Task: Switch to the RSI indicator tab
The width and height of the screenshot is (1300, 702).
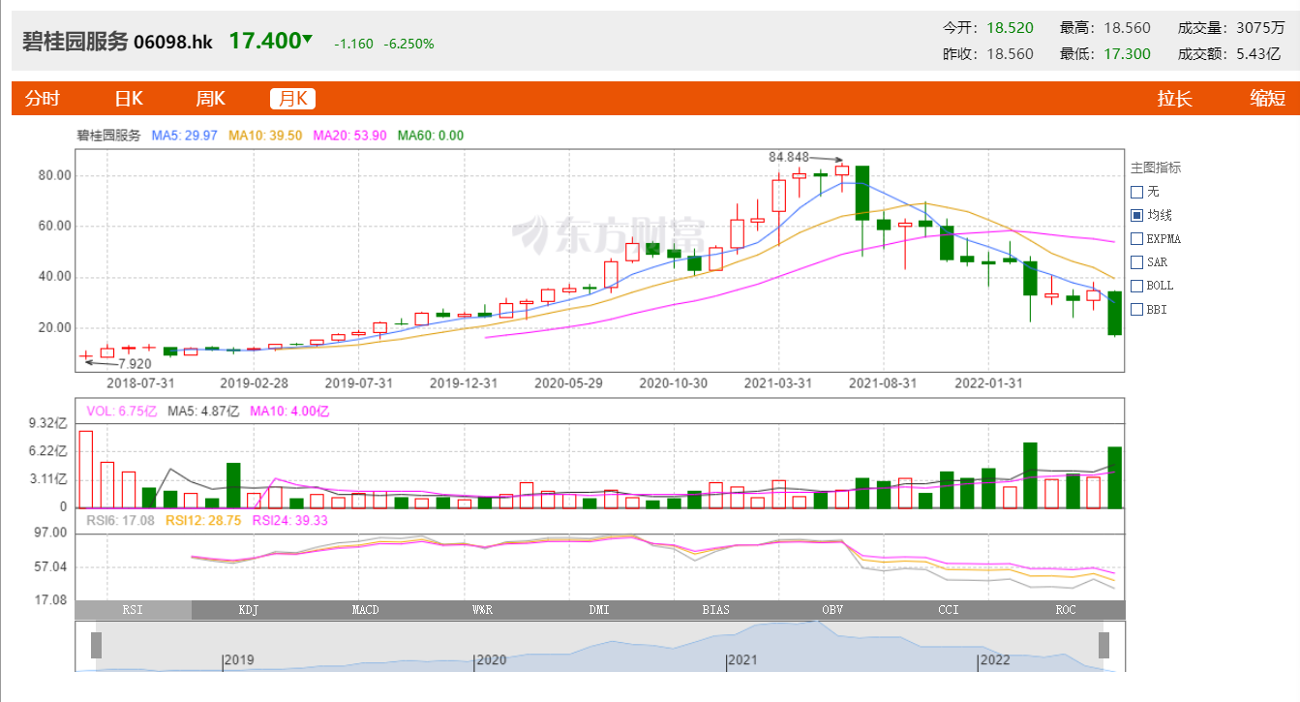Action: (134, 610)
